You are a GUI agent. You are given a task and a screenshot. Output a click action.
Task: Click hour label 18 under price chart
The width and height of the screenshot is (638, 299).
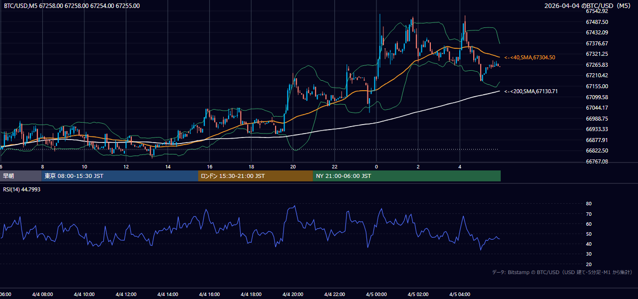point(251,166)
